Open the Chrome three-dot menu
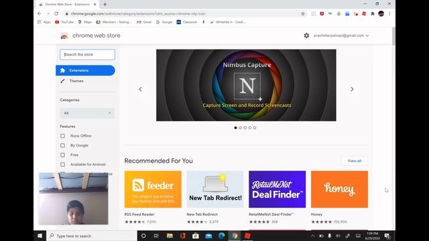The height and width of the screenshot is (241, 429). pos(389,13)
